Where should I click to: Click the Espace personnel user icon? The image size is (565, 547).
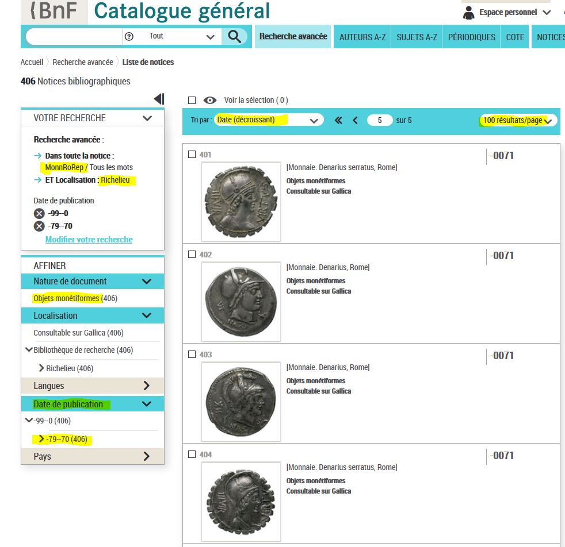(469, 13)
